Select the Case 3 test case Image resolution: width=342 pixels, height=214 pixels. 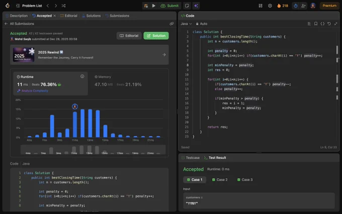[x=245, y=180]
